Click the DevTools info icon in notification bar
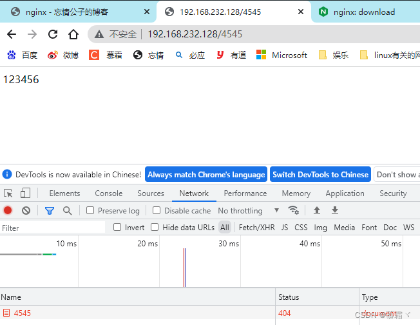420x325 pixels. click(7, 174)
